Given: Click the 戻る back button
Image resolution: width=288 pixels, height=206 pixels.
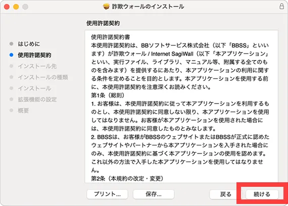Looking at the screenshot, I should coord(225,194).
